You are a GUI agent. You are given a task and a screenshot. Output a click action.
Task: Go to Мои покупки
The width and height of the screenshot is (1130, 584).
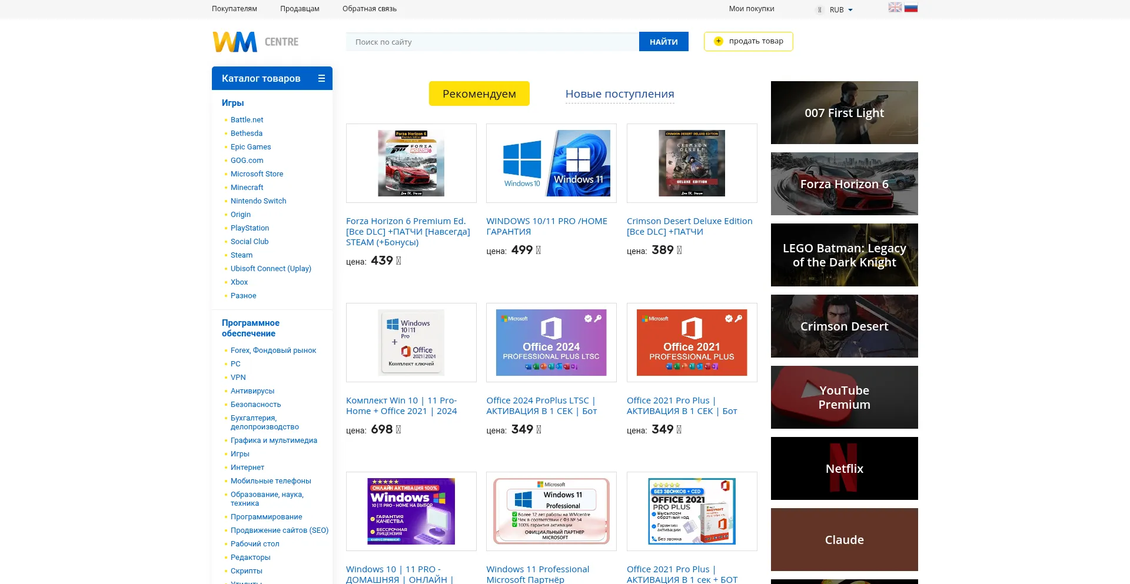(x=752, y=9)
